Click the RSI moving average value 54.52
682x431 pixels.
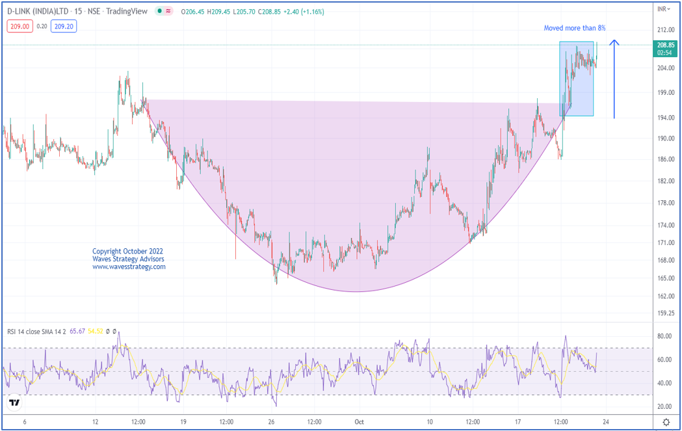96,332
